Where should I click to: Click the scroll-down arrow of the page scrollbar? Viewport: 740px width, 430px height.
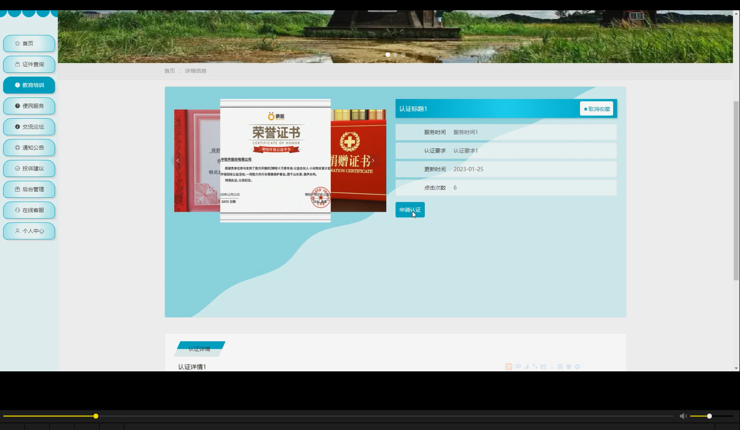(x=736, y=368)
